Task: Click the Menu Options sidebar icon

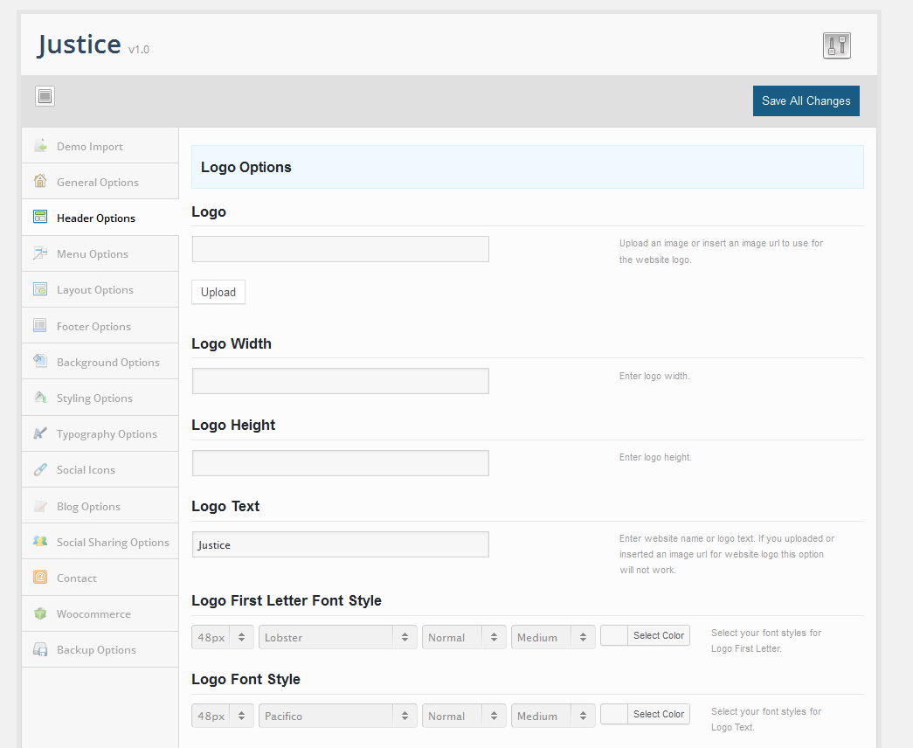Action: pos(40,253)
